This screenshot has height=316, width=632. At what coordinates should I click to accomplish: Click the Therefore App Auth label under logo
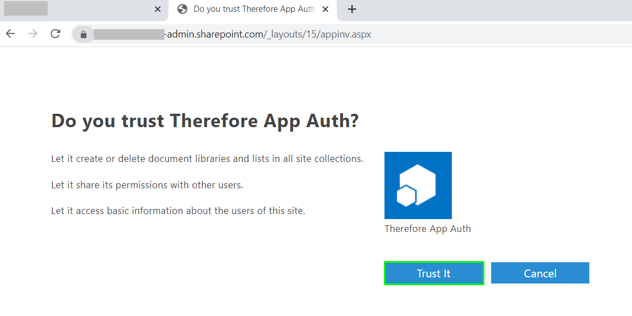427,229
